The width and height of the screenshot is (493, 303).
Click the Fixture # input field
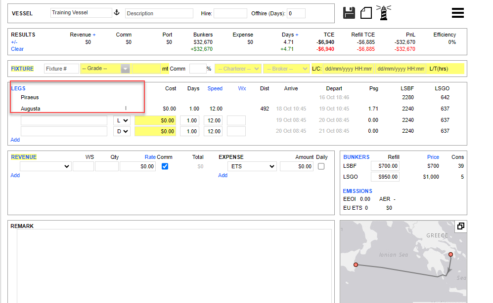pos(61,69)
